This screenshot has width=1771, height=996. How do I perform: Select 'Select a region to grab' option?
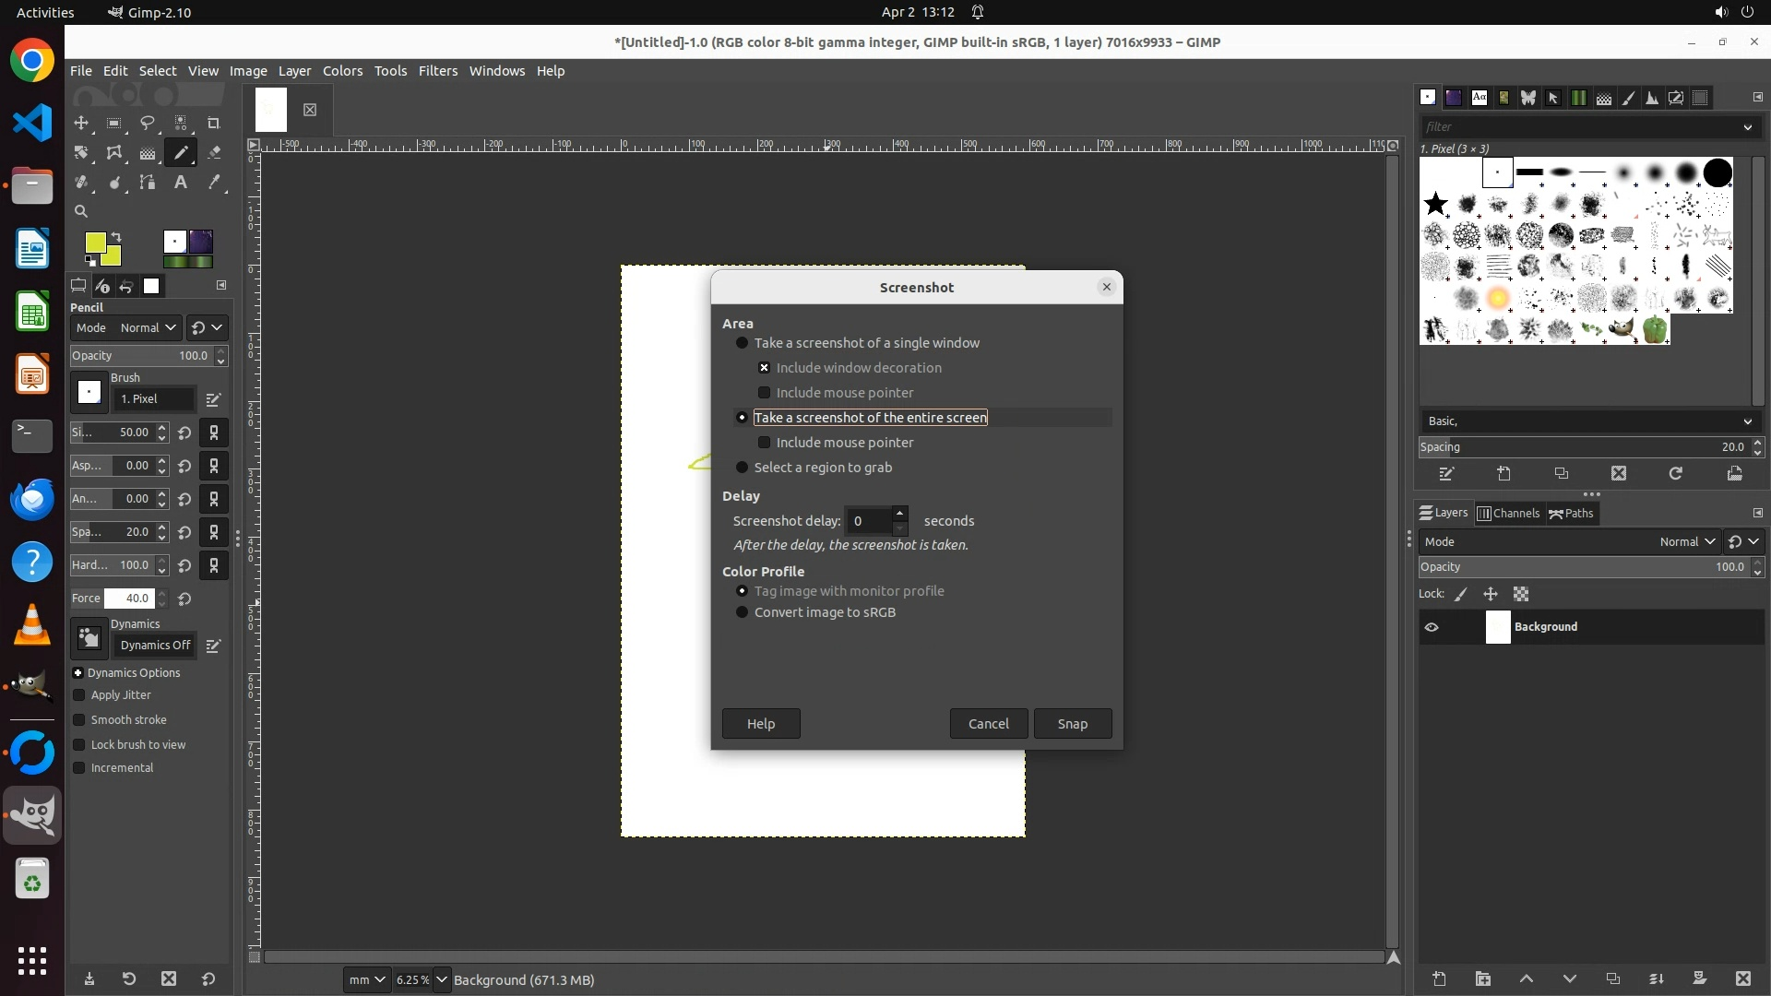(742, 468)
